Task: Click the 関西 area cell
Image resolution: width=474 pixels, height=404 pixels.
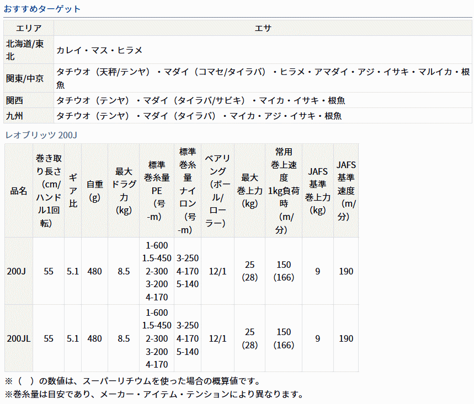Action: coord(29,100)
